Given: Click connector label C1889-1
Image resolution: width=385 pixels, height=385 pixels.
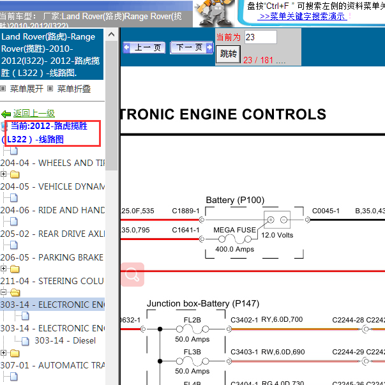Looking at the screenshot, I should click(x=186, y=211).
